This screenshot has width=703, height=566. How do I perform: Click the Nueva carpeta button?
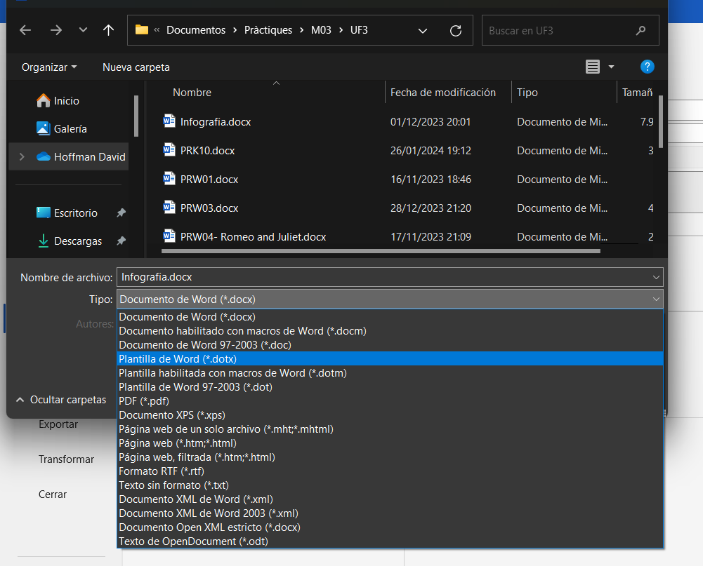pos(136,67)
